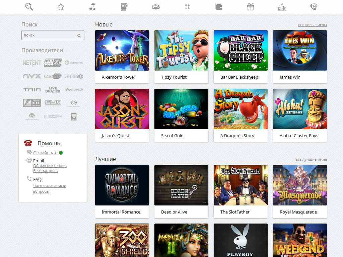The height and width of the screenshot is (257, 343).
Task: Open the wallet icon
Action: [219, 7]
